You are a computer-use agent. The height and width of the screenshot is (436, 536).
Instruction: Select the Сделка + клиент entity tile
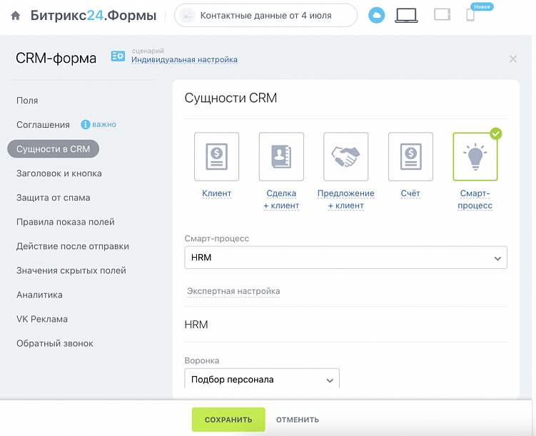[281, 156]
